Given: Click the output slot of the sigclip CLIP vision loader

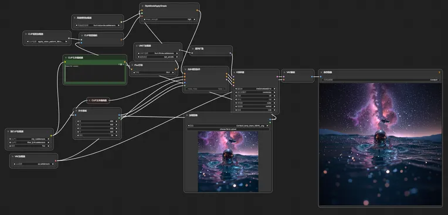Looking at the screenshot, I should point(69,38).
